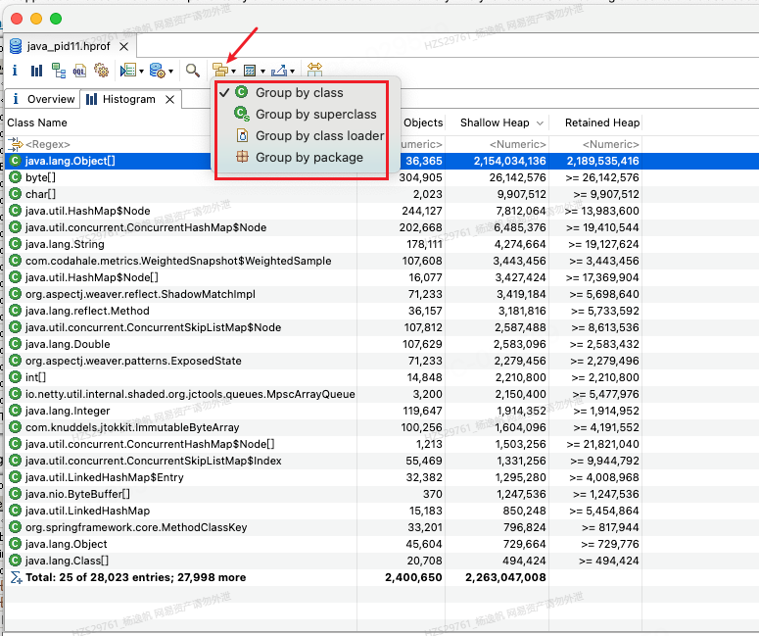Switch to the Overview tab
This screenshot has width=759, height=636.
42,99
